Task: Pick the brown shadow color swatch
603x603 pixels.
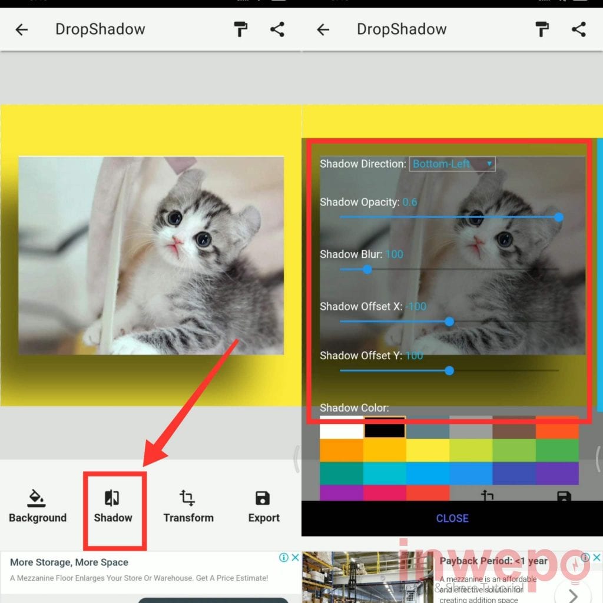Action: [513, 428]
